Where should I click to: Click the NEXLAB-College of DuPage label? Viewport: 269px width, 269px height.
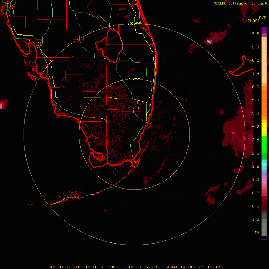(x=239, y=3)
